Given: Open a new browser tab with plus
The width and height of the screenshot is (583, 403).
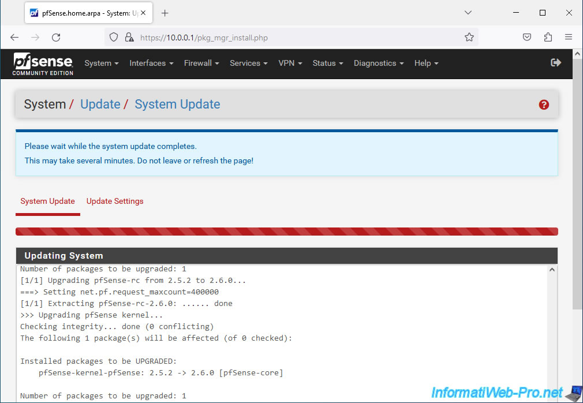Looking at the screenshot, I should 165,13.
